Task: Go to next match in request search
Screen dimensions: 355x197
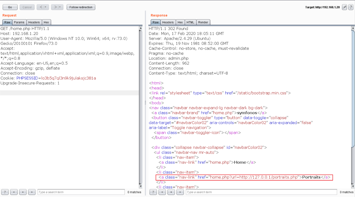Action: (32, 192)
